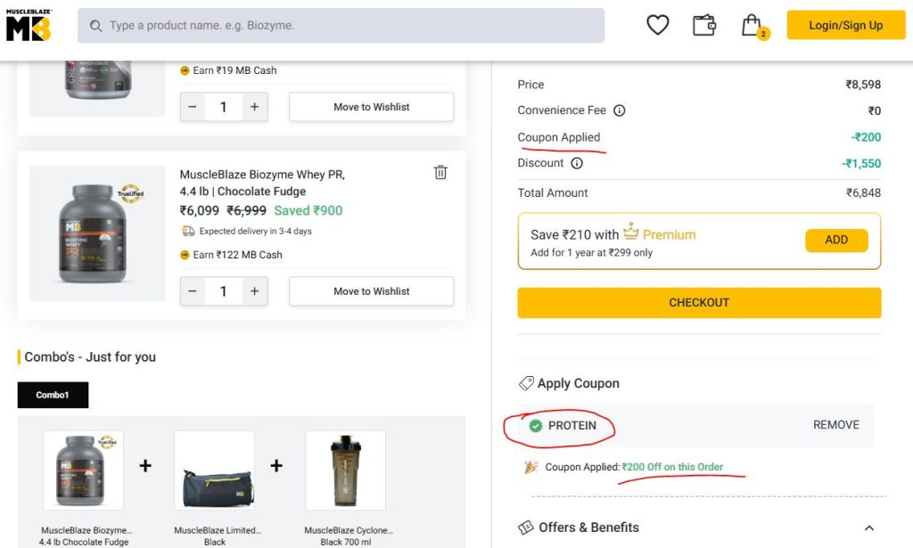This screenshot has height=548, width=913.
Task: Click the PROTEIN coupon green check icon
Action: click(x=535, y=426)
